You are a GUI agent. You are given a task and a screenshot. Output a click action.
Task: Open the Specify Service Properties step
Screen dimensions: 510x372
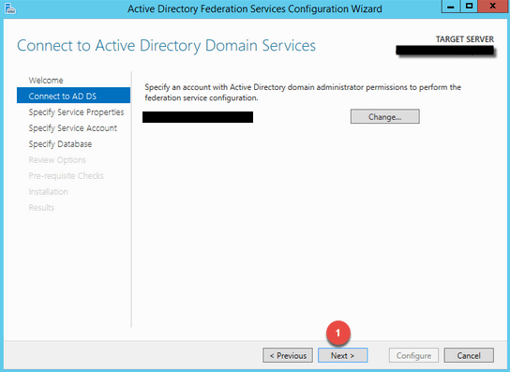click(76, 112)
